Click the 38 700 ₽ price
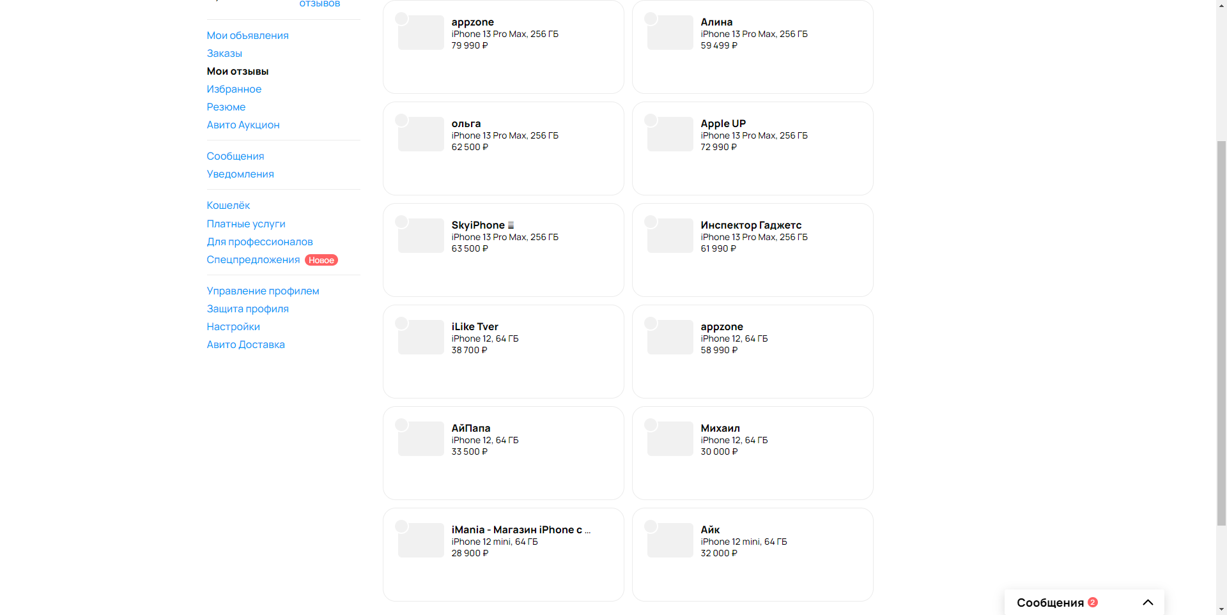Image resolution: width=1227 pixels, height=615 pixels. tap(469, 351)
